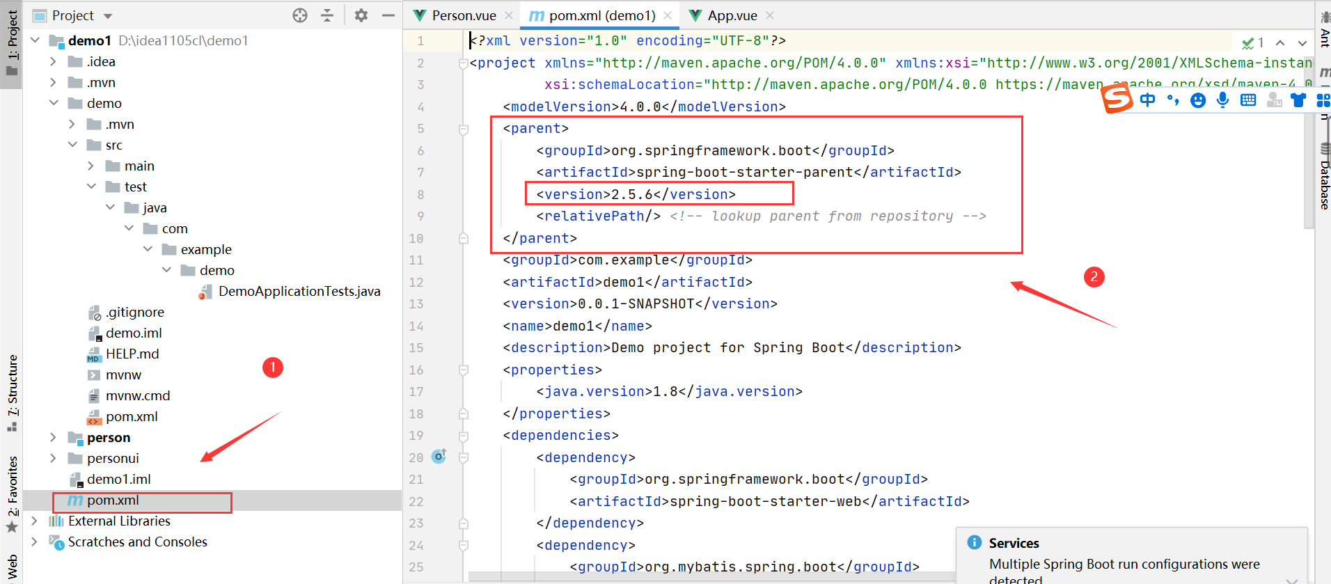The height and width of the screenshot is (584, 1331).
Task: Open the Web tool window
Action: pos(12,567)
